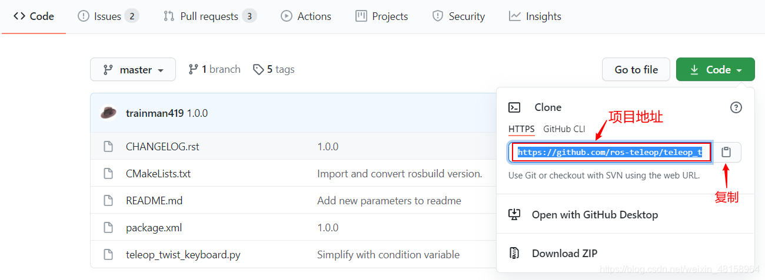This screenshot has width=765, height=280.
Task: Click the Issues count badge 2
Action: [132, 16]
